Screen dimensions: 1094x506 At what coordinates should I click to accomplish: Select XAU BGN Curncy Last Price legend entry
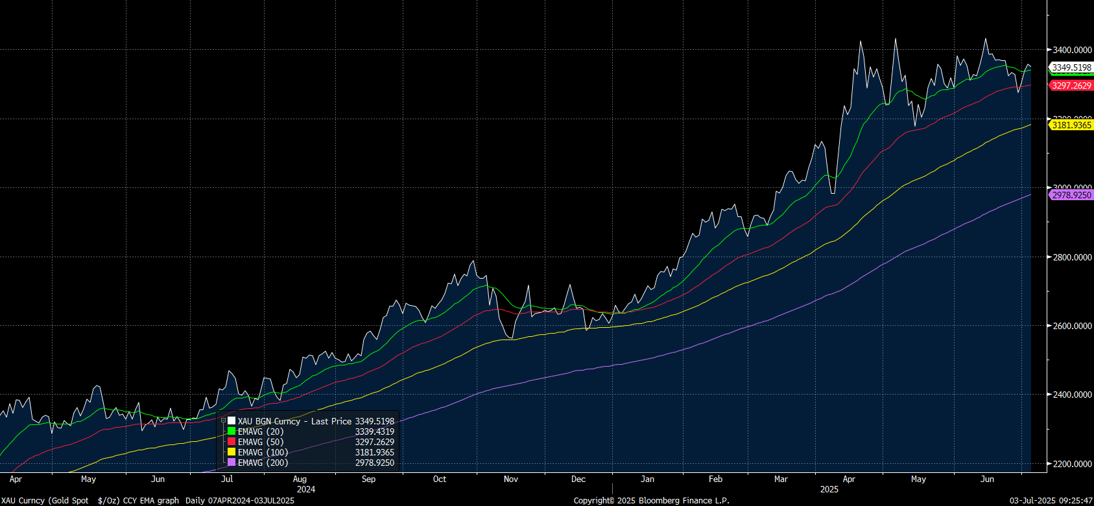294,421
